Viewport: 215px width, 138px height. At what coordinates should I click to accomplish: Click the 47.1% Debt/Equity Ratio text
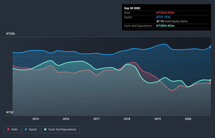click(172, 21)
